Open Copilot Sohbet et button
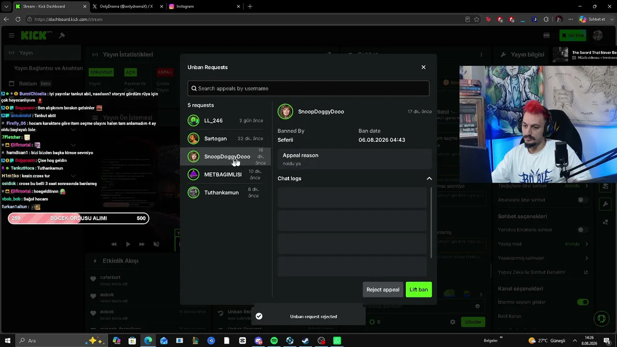This screenshot has width=617, height=347. point(592,19)
